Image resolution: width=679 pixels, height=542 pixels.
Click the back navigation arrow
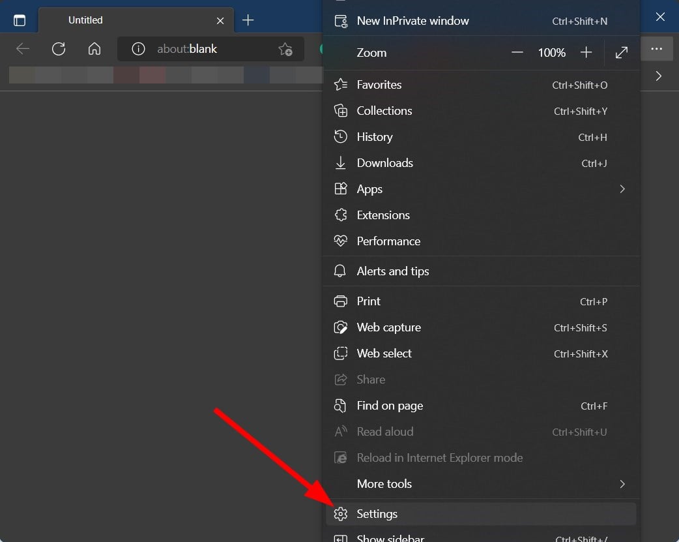click(x=22, y=48)
